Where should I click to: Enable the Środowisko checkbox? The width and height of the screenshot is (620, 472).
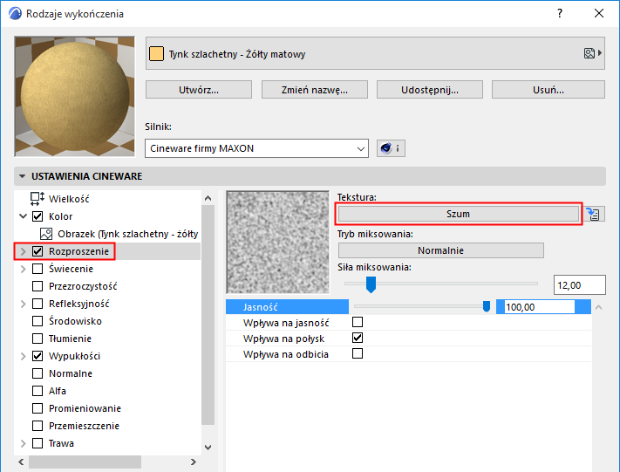click(37, 321)
